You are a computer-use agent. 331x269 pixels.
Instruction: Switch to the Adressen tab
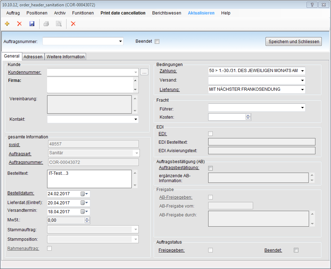33,56
